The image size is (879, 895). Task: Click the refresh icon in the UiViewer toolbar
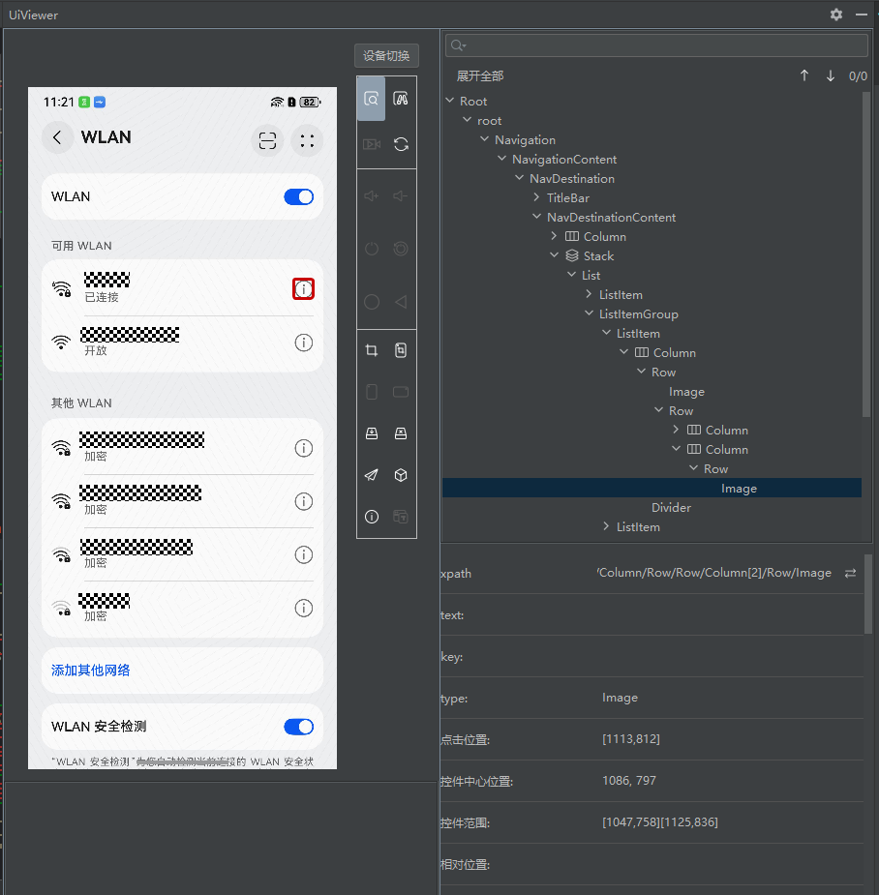401,144
